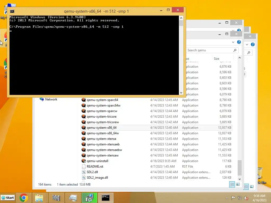
Task: Switch to large icons view in qemu window
Action: [x=238, y=184]
